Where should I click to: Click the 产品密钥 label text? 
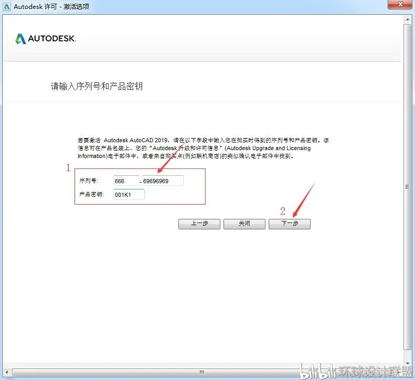92,194
